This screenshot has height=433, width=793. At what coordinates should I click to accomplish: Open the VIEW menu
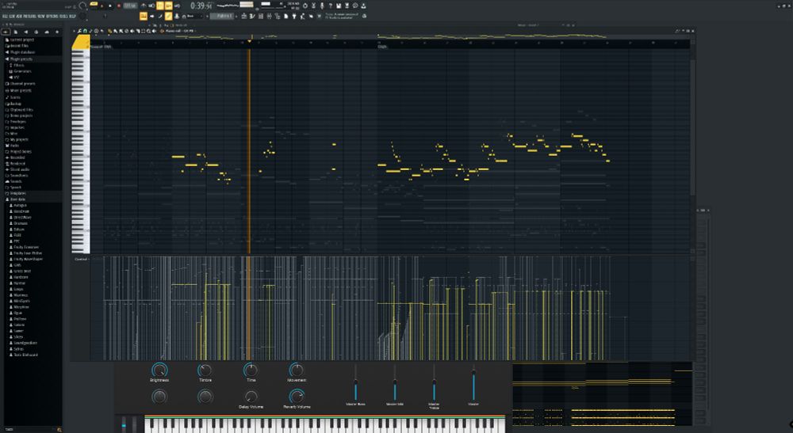point(41,16)
